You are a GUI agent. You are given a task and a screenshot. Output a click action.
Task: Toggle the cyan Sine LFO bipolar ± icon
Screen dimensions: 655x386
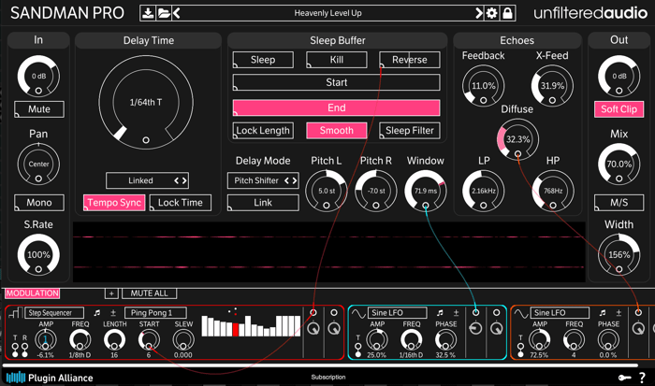(456, 312)
